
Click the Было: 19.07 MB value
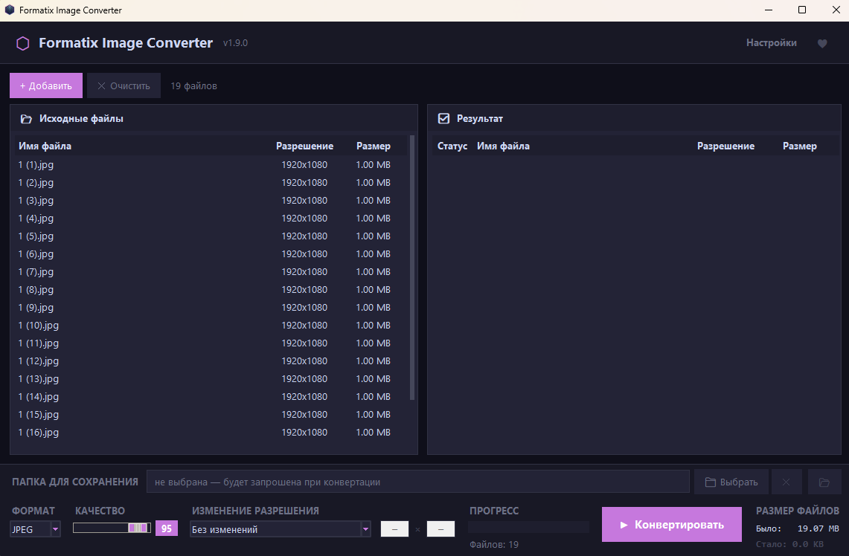coord(797,528)
